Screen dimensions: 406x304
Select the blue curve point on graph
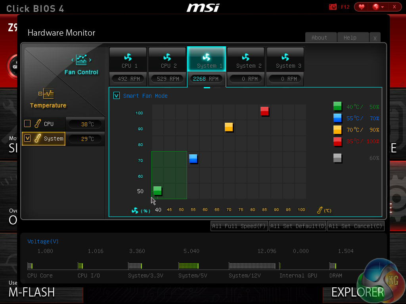193,159
